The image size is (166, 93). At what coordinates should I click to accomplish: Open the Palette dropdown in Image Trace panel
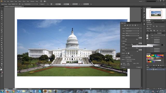tap(132, 36)
